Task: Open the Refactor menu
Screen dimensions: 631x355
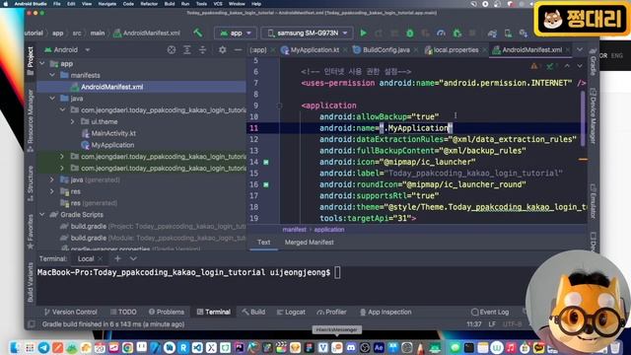Action: (x=149, y=4)
